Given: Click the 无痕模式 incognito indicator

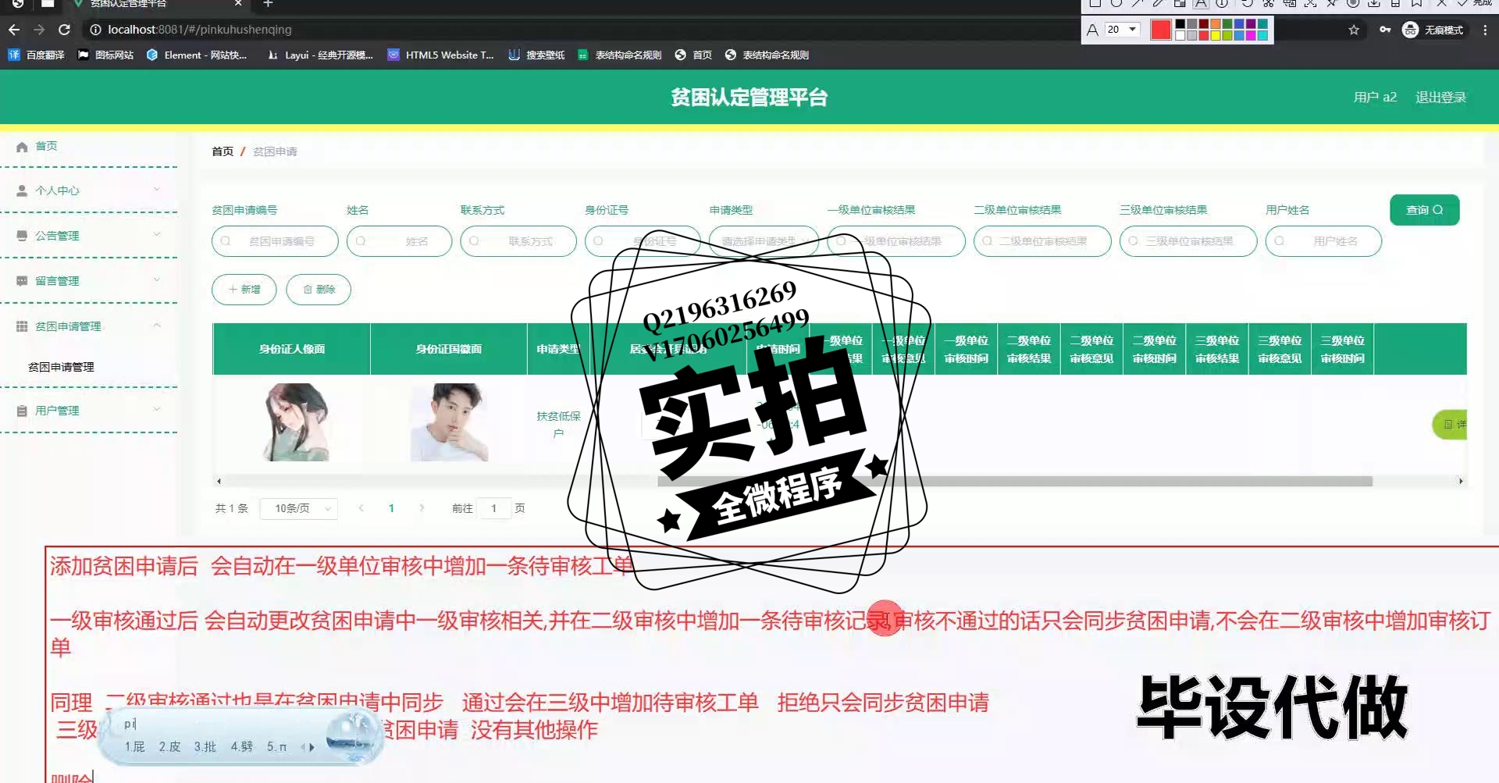Looking at the screenshot, I should pos(1433,30).
